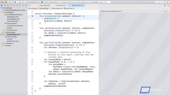Open the adjust editor options menu

(165, 5)
